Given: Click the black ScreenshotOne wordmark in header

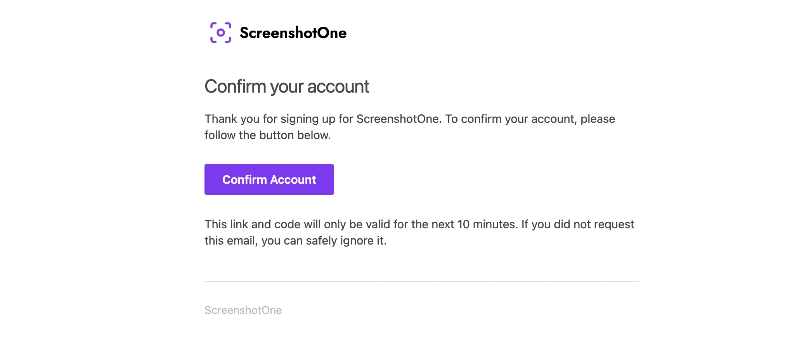Looking at the screenshot, I should (293, 33).
